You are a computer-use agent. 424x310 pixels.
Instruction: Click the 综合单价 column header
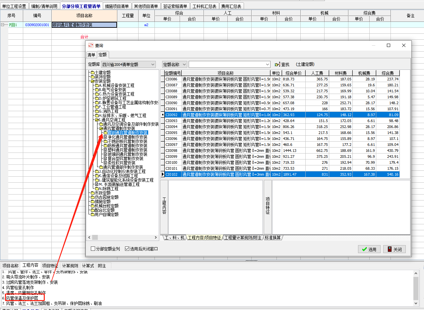(x=293, y=73)
